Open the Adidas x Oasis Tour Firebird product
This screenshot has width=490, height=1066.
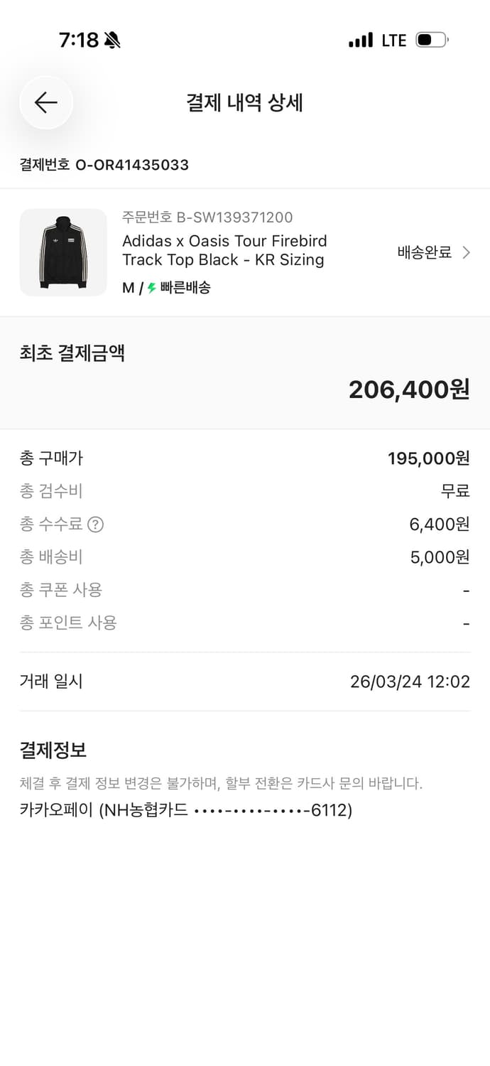pos(224,250)
